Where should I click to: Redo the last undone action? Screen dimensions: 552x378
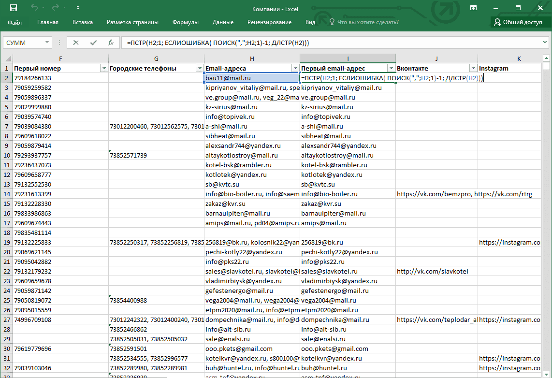coord(55,8)
